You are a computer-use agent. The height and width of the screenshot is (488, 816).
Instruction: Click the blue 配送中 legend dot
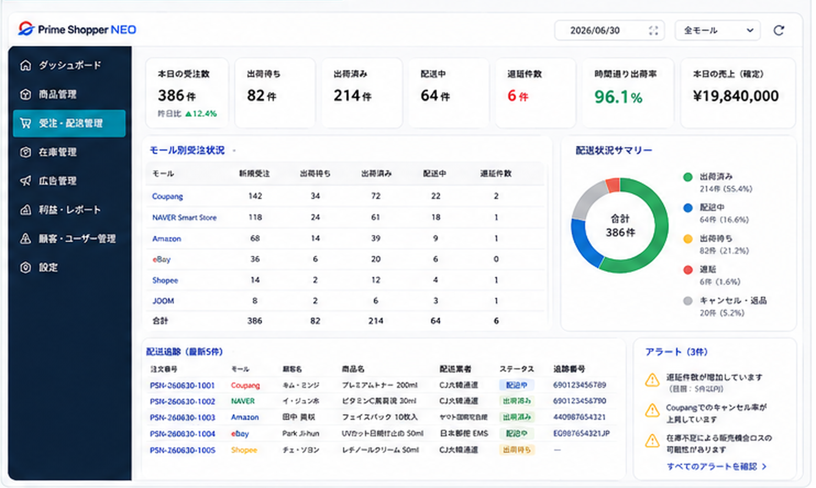(x=687, y=208)
